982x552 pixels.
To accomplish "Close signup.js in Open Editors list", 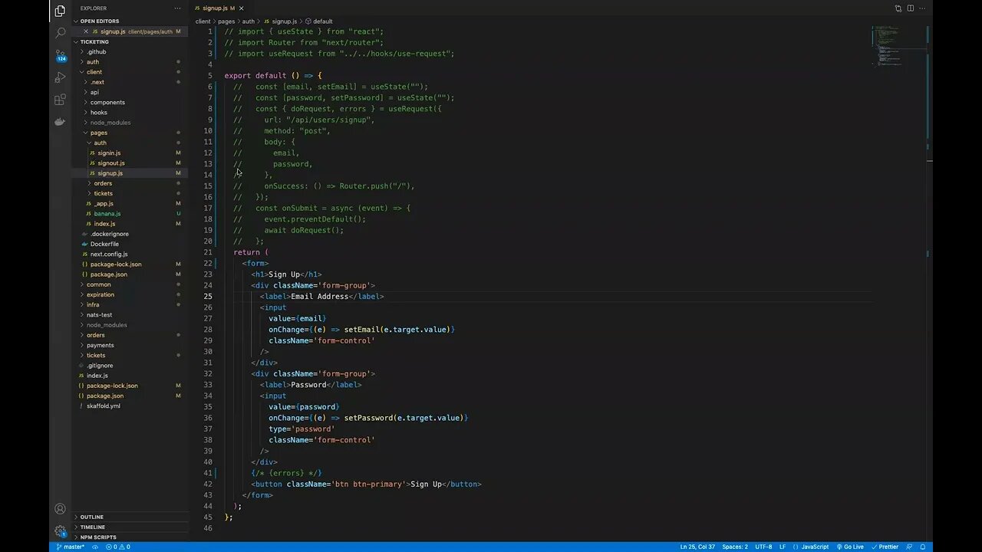I will [84, 31].
